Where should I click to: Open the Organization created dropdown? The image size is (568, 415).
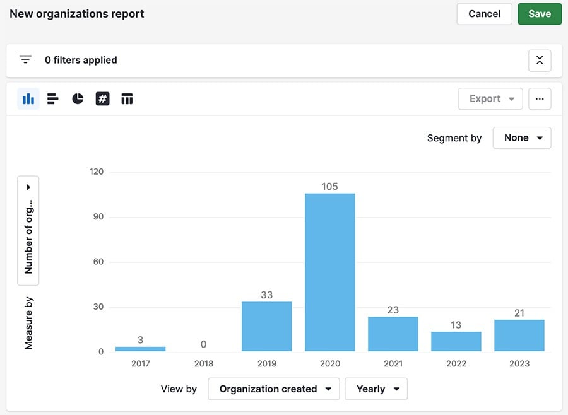click(273, 389)
